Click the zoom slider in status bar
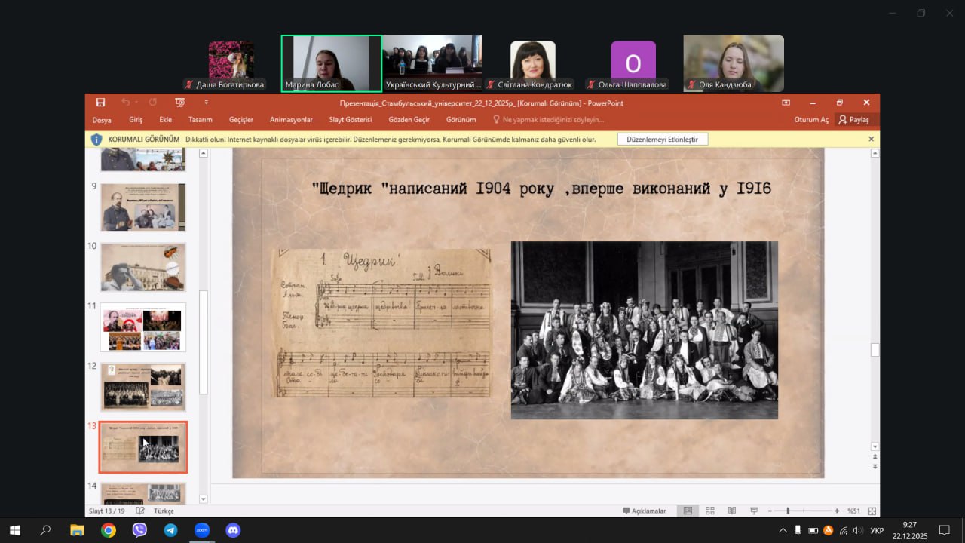The width and height of the screenshot is (965, 543). tap(788, 511)
